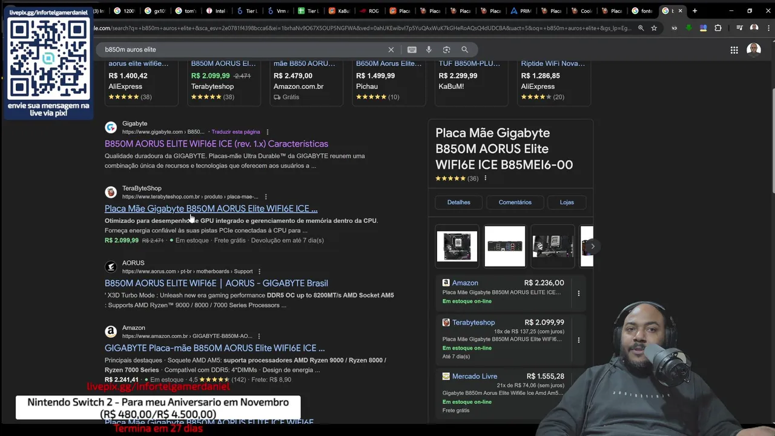
Task: Open the Mercado Livre store offer
Action: tap(511, 392)
